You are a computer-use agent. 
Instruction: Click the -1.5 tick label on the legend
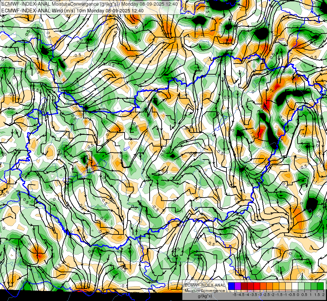(x=279, y=295)
